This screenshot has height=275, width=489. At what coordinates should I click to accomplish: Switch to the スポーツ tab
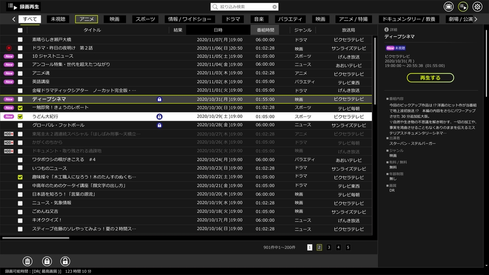[x=145, y=19]
